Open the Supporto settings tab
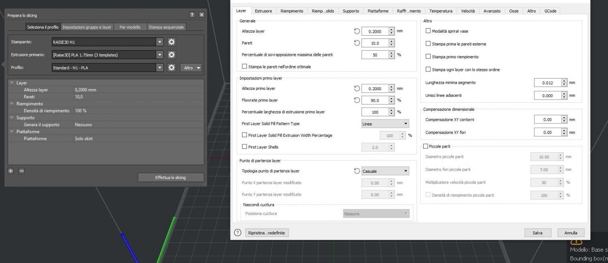Image resolution: width=608 pixels, height=263 pixels. coord(351,11)
